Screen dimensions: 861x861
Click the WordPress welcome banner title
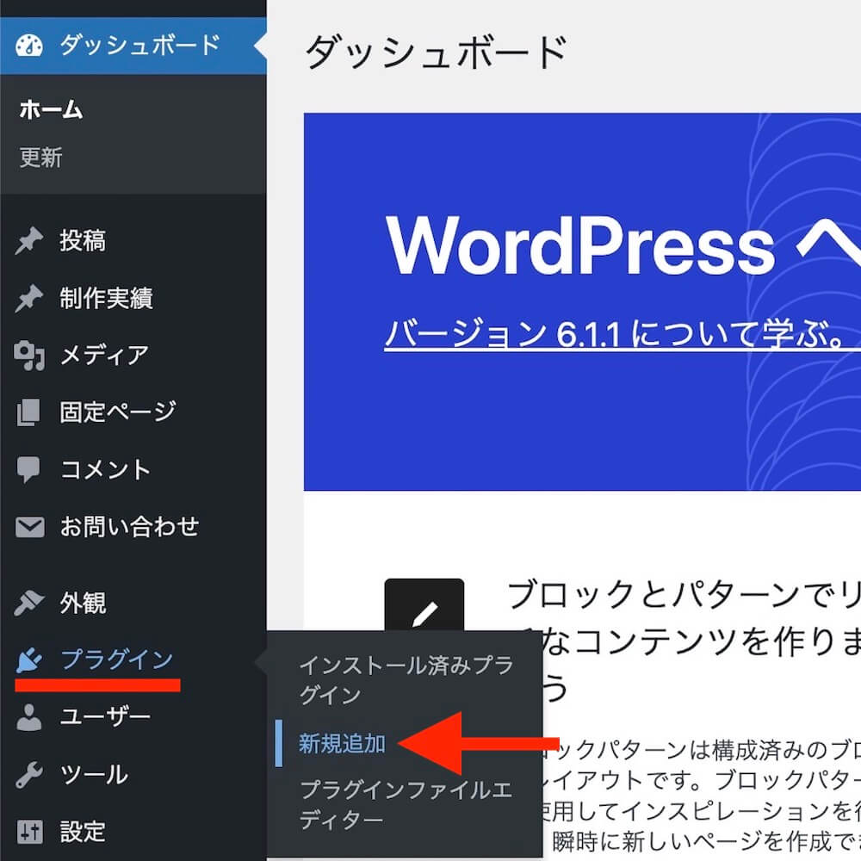click(623, 245)
